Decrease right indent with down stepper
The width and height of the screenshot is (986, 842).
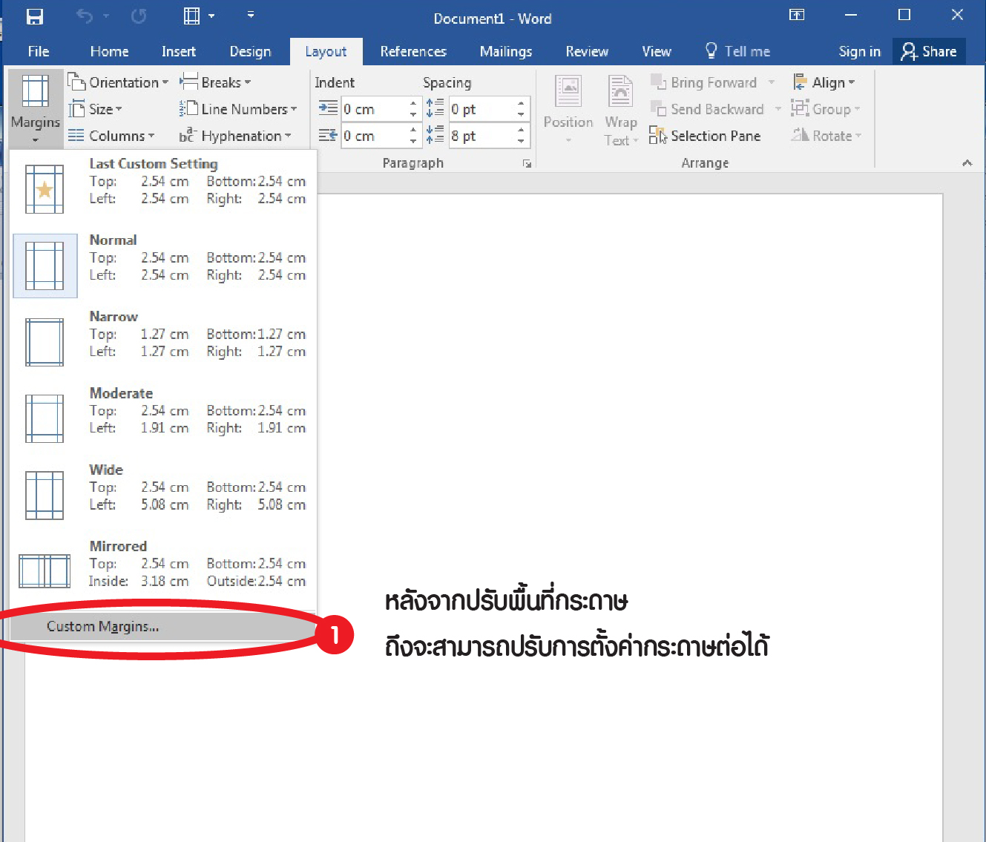(x=414, y=141)
